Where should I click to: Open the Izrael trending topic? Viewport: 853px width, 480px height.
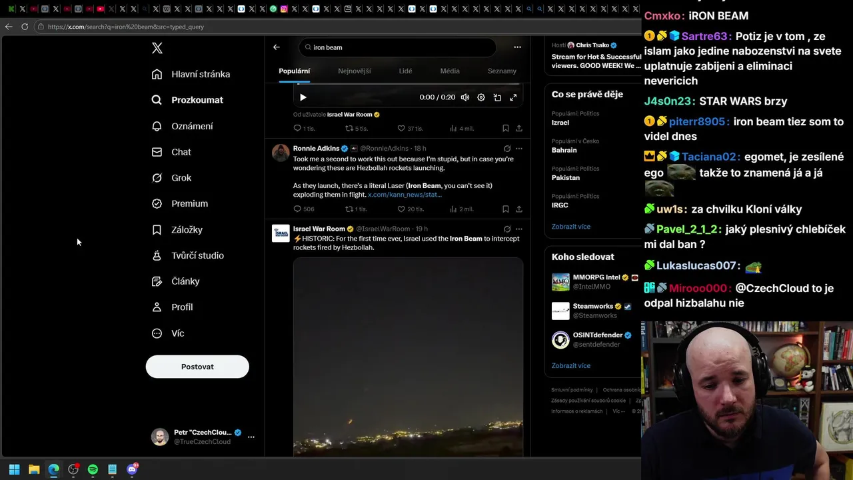(560, 123)
